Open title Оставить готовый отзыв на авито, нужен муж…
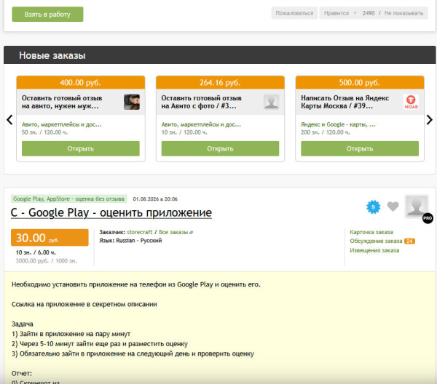437x384 pixels. pyautogui.click(x=62, y=102)
